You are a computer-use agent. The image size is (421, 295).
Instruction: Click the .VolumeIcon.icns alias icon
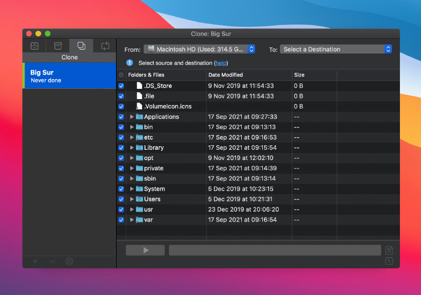click(x=139, y=106)
